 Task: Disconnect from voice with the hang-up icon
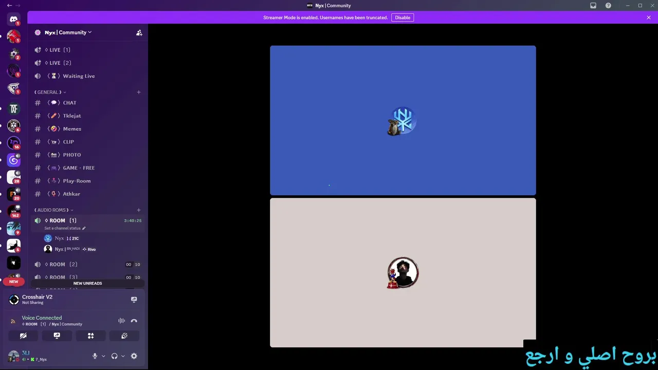click(134, 321)
